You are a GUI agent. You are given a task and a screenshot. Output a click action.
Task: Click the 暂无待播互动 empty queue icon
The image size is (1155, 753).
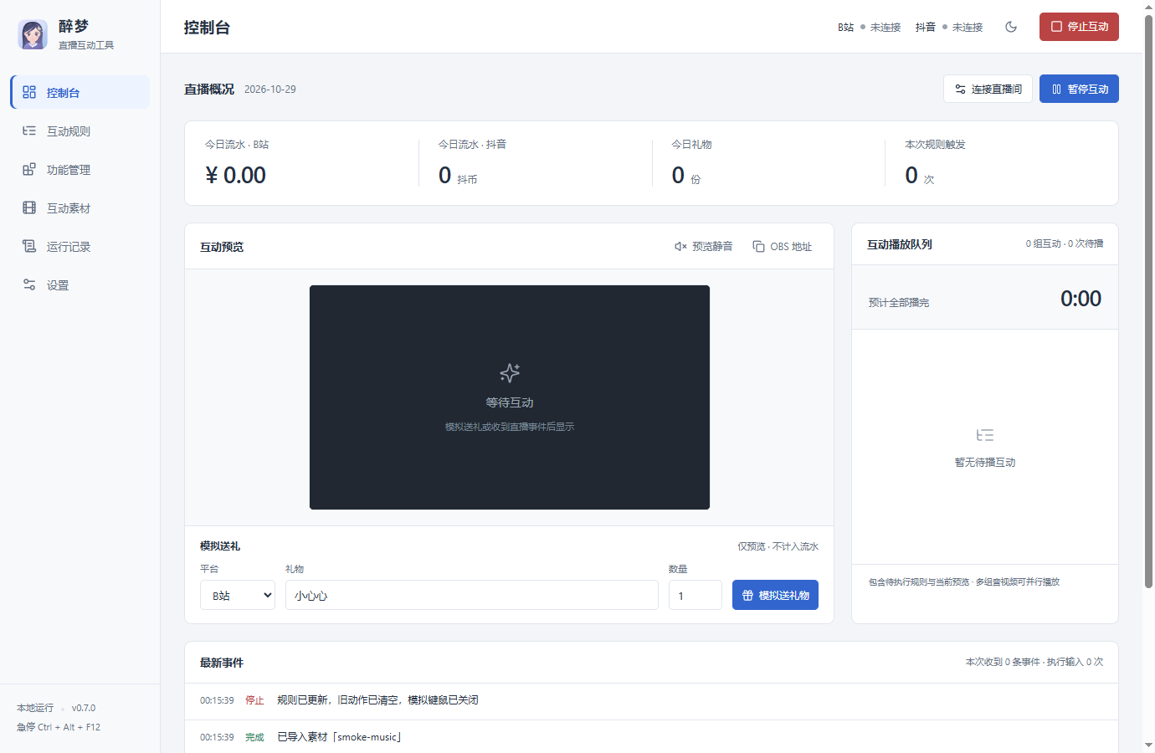[985, 435]
